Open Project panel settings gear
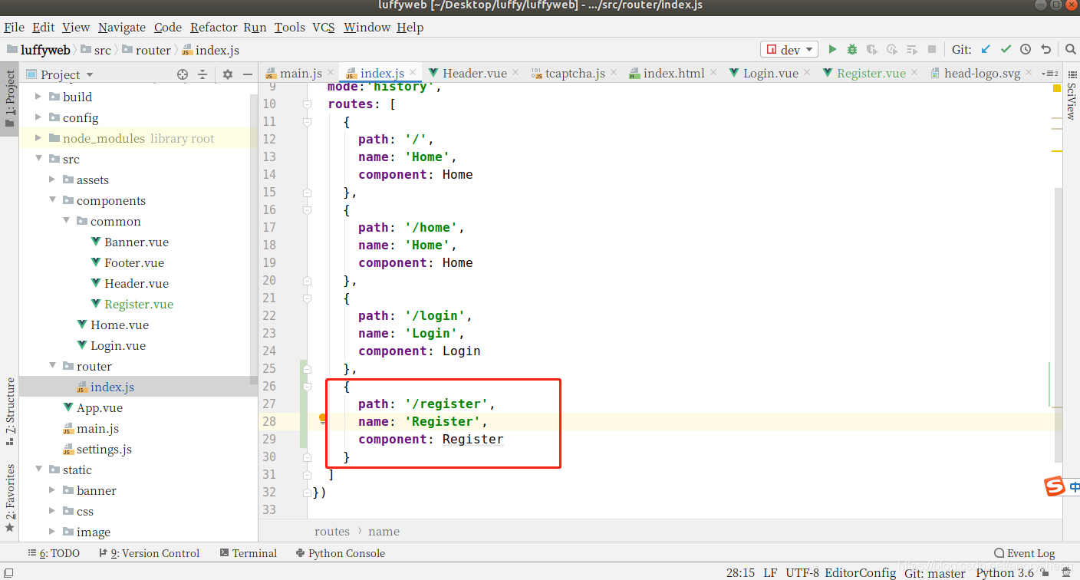The width and height of the screenshot is (1080, 580). point(228,74)
